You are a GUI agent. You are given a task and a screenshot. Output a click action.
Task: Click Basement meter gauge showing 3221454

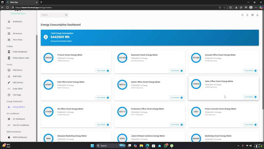[x=122, y=58]
